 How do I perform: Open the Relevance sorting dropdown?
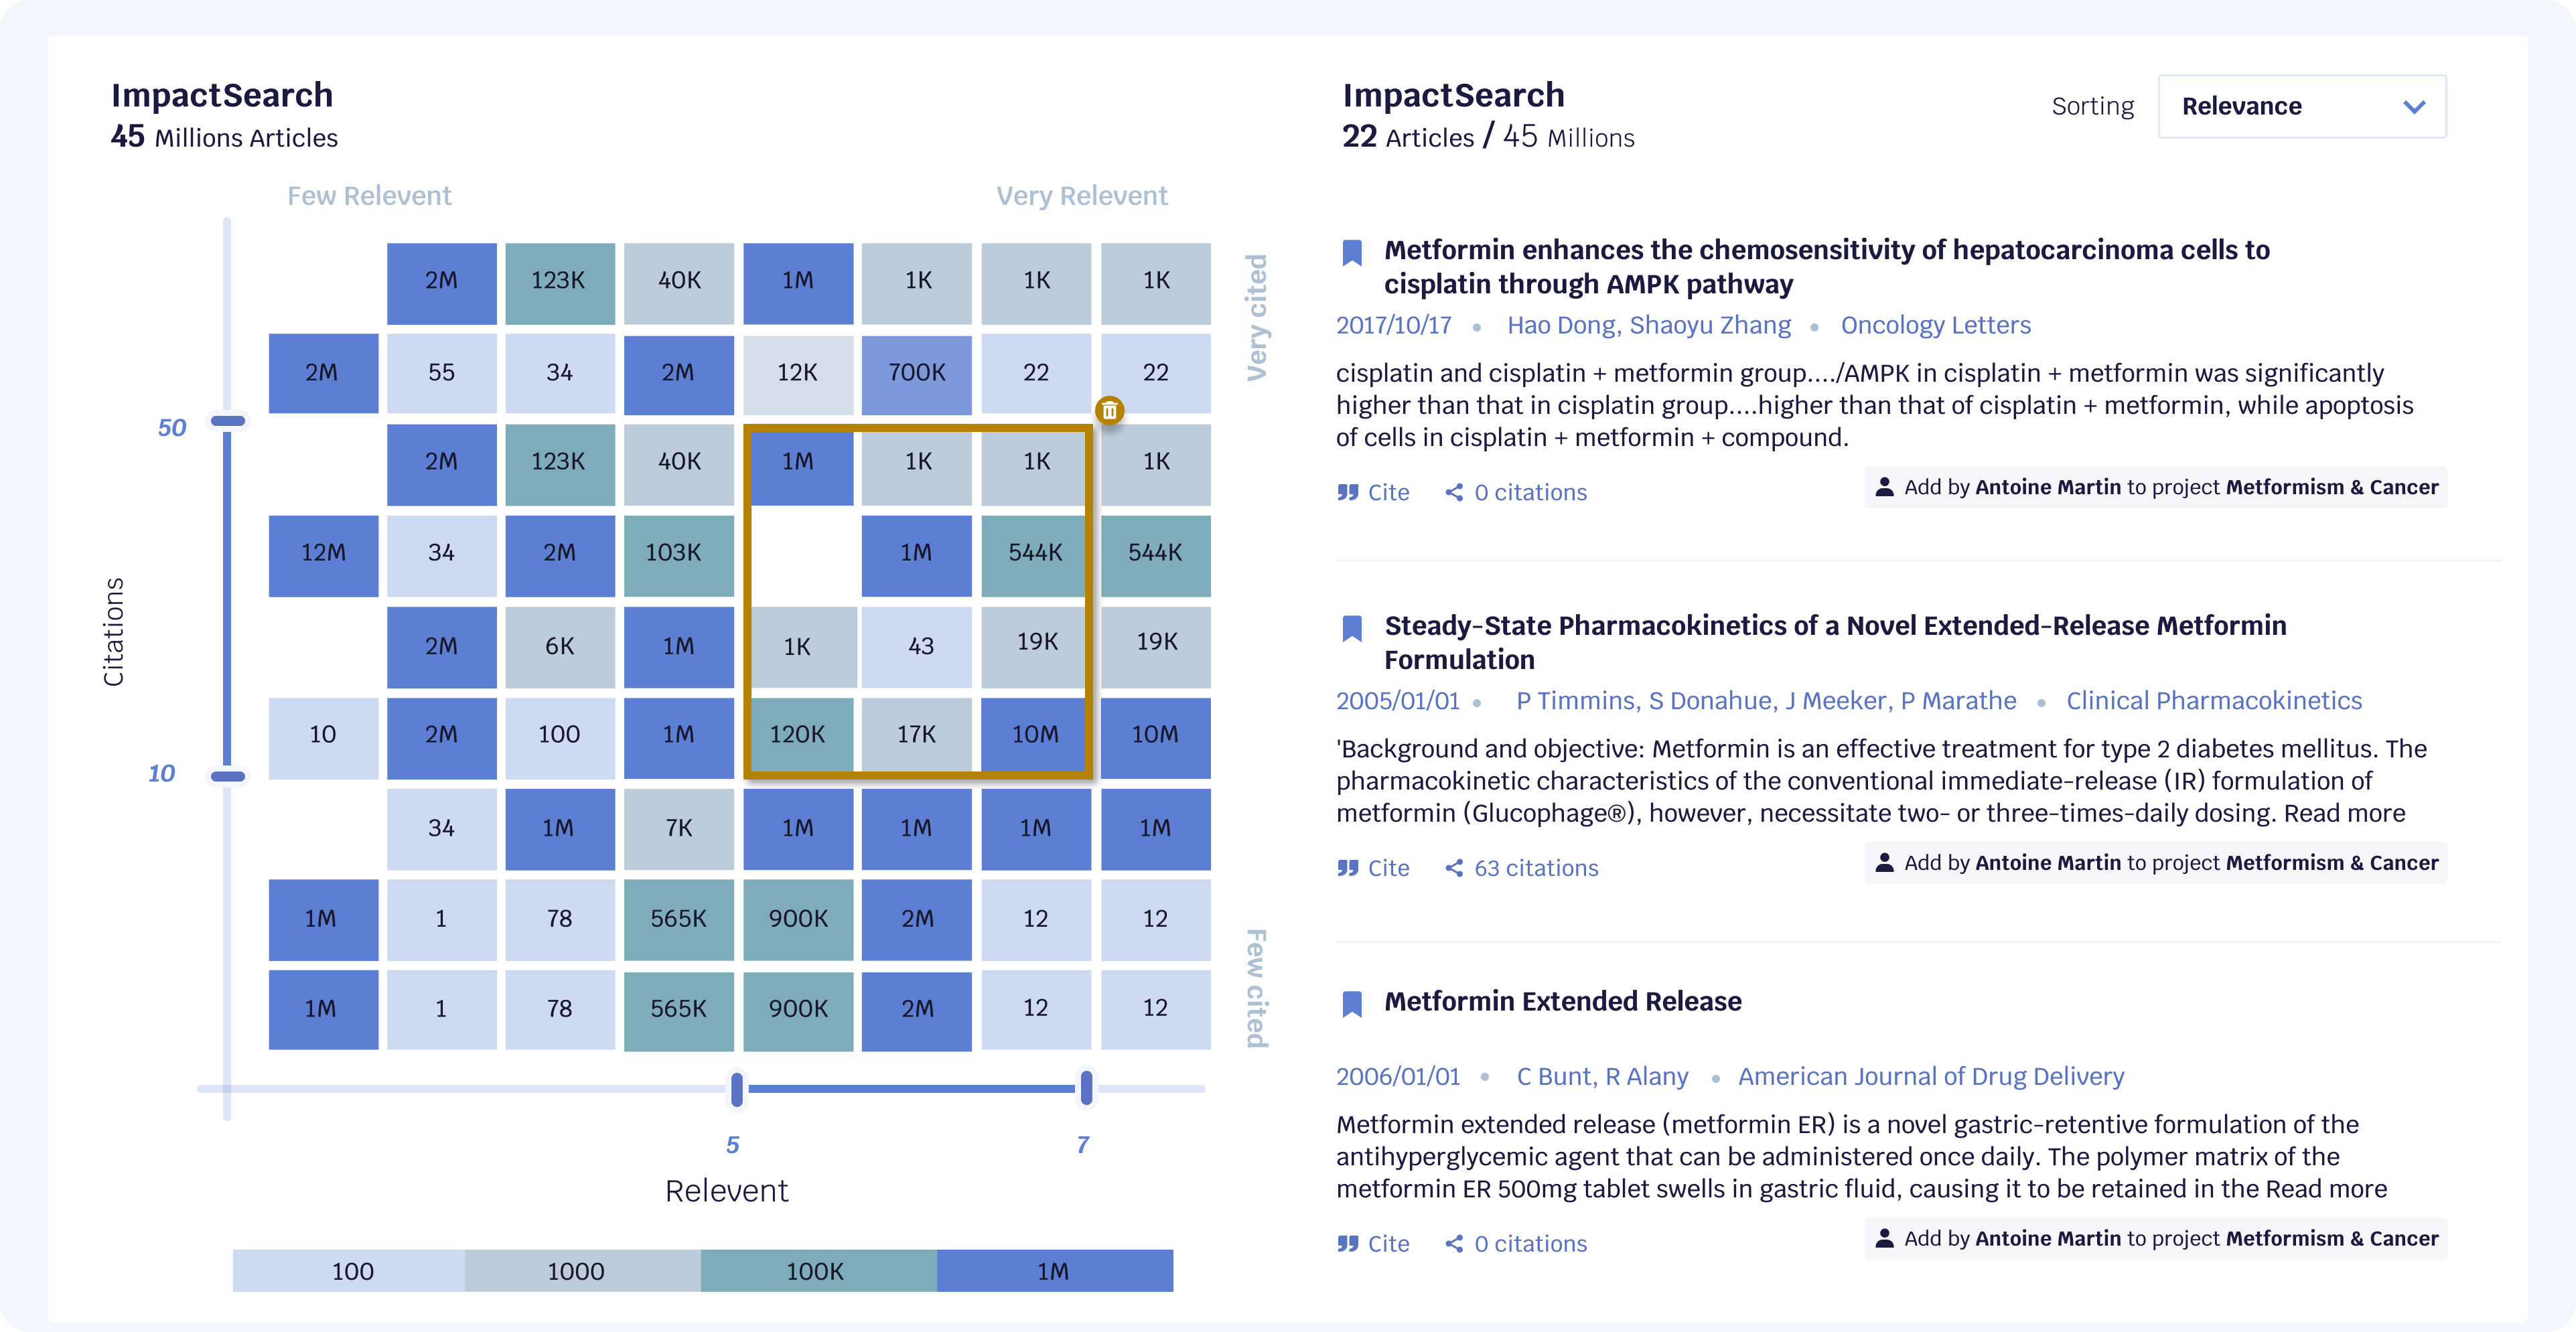[x=2303, y=107]
